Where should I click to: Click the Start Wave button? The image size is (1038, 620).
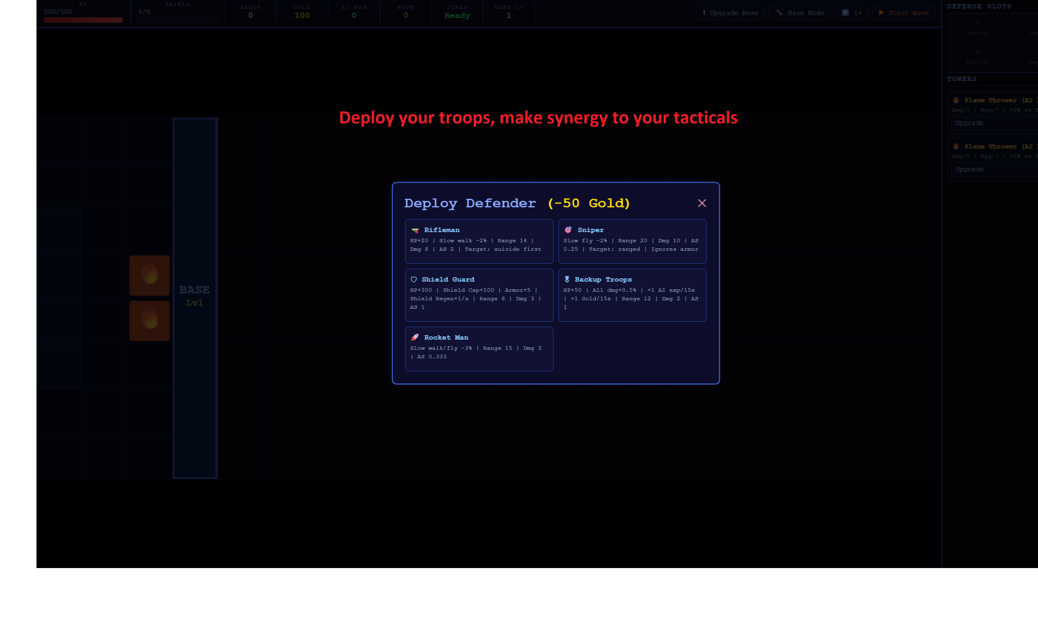(x=903, y=13)
